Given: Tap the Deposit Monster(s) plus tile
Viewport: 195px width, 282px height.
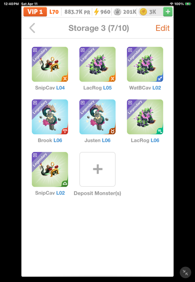Looking at the screenshot, I should pos(98,169).
